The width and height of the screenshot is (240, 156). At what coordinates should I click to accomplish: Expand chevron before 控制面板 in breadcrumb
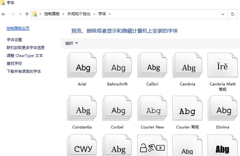coord(40,14)
